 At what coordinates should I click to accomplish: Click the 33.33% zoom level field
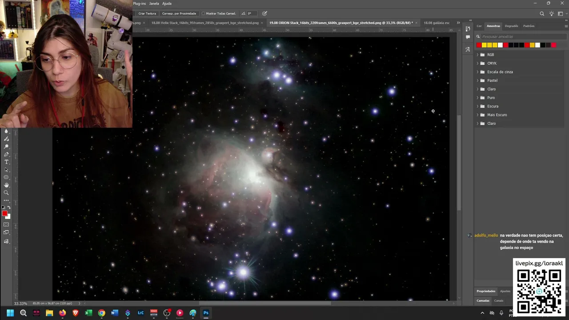pyautogui.click(x=20, y=304)
